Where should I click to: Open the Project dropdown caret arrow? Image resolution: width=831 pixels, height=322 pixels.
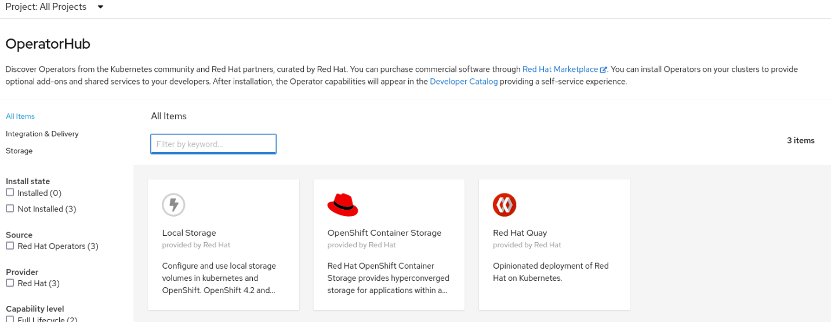[100, 7]
